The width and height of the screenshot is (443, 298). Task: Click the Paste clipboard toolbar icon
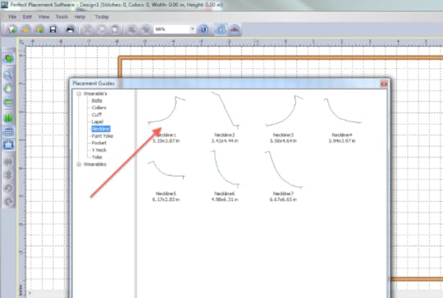coord(115,29)
